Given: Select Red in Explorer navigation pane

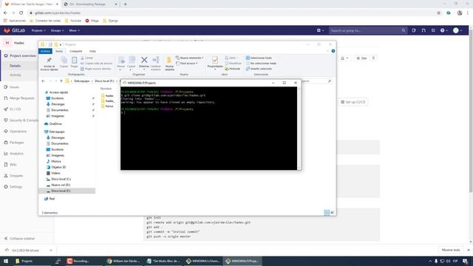Looking at the screenshot, I should [x=50, y=199].
